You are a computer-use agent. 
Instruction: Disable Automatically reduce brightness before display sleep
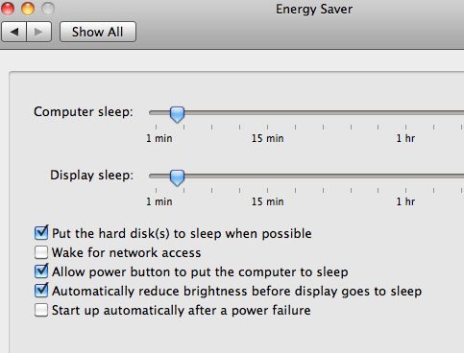(41, 291)
